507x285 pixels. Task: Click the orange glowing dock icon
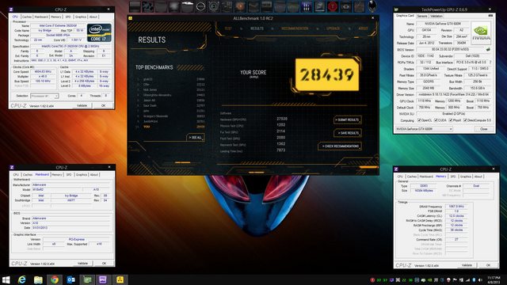click(240, 6)
